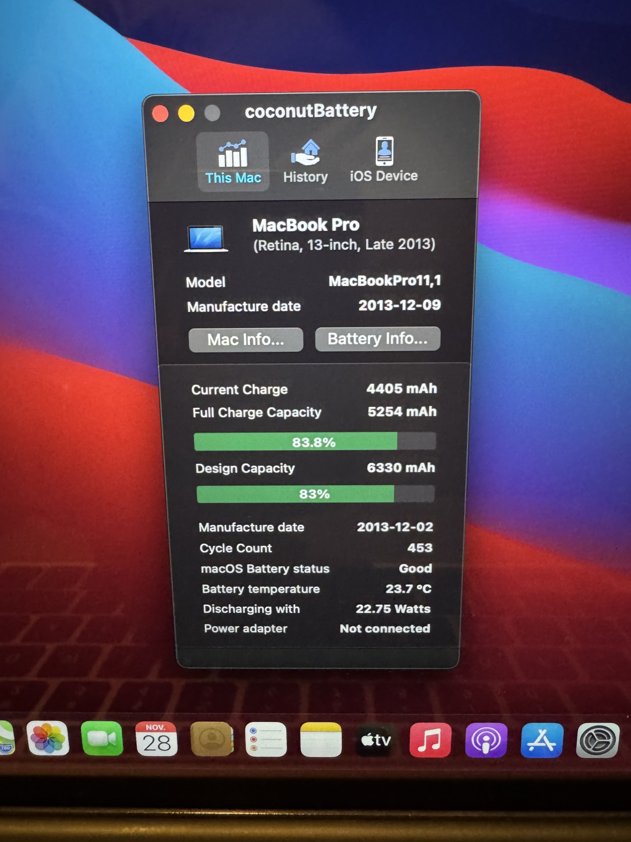Launch FaceTime from the Dock
Viewport: 631px width, 842px height.
(x=102, y=738)
